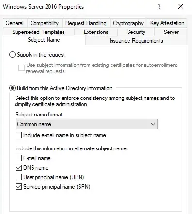Select the Superseded Templates tab
Image resolution: width=192 pixels, height=214 pixels.
click(x=38, y=32)
